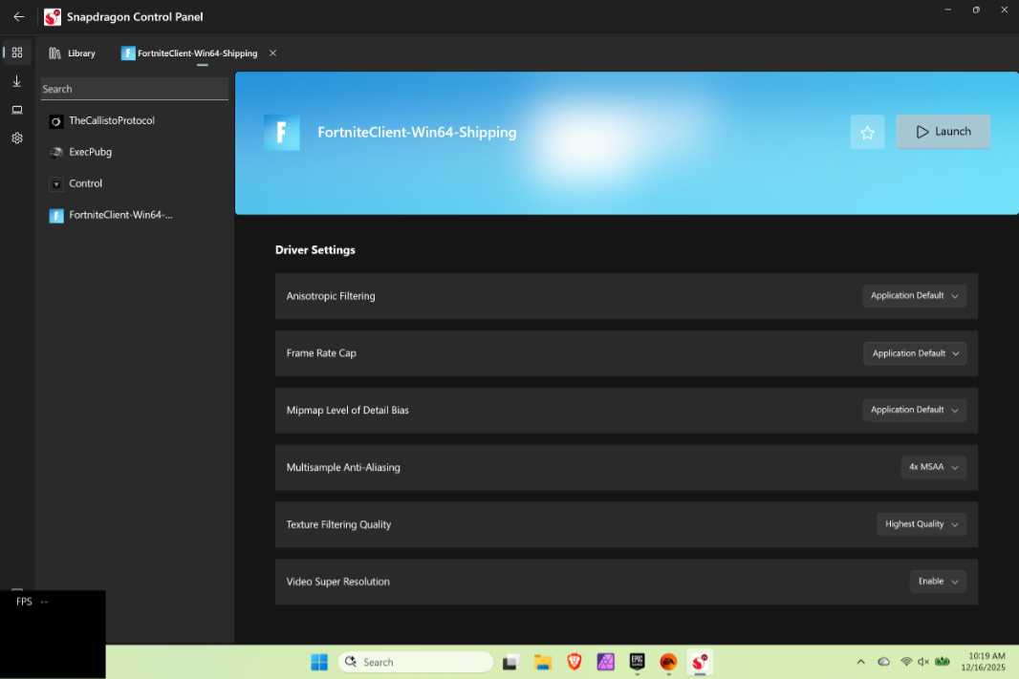Open Epic Games Launcher from the taskbar
This screenshot has width=1019, height=679.
tap(637, 662)
